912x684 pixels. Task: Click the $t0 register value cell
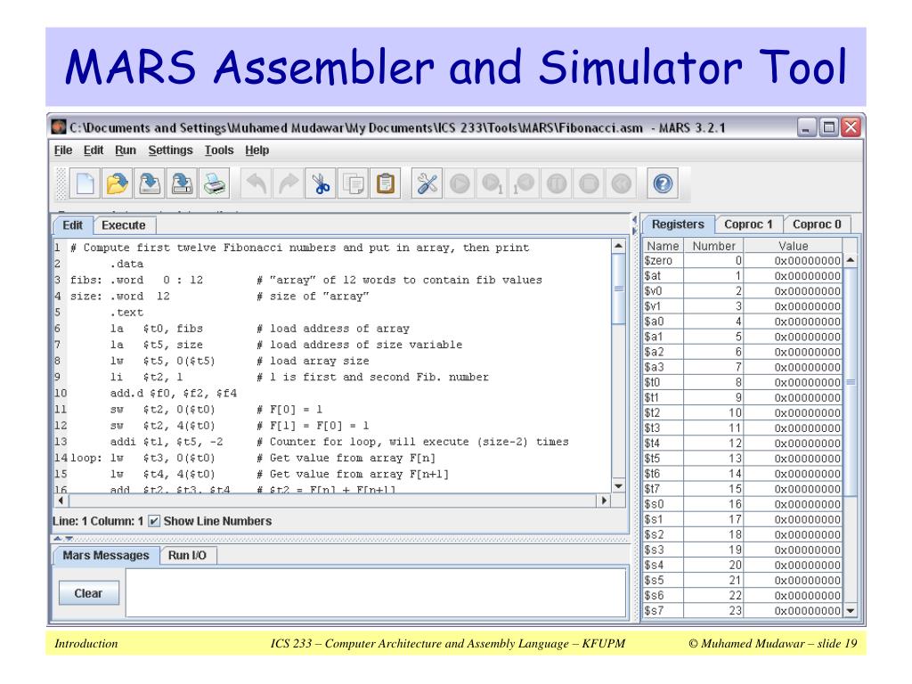[793, 382]
